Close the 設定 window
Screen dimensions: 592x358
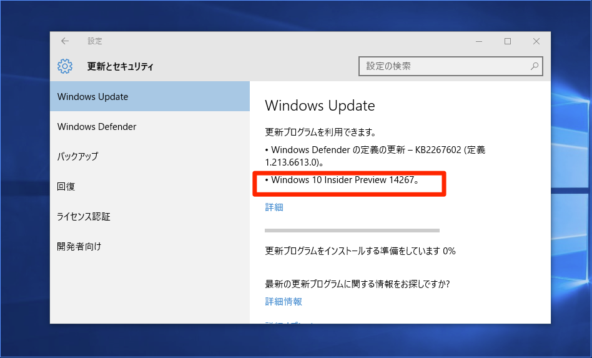click(536, 41)
